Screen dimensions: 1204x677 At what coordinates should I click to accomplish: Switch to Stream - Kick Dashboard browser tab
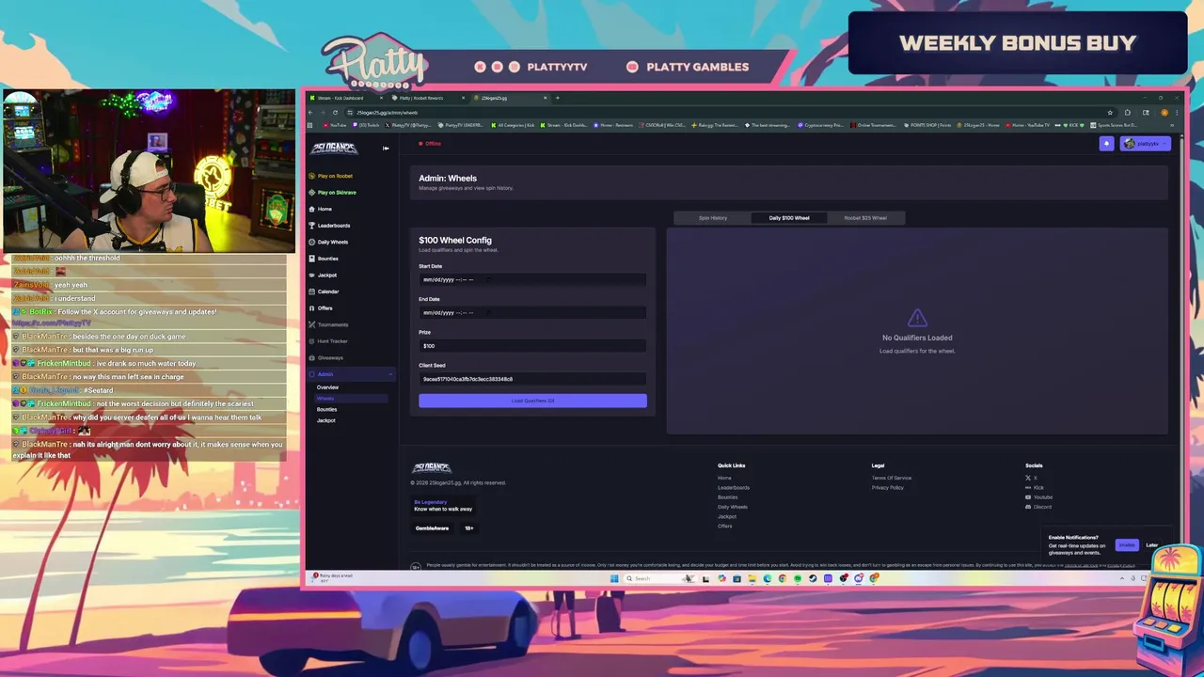coord(348,98)
